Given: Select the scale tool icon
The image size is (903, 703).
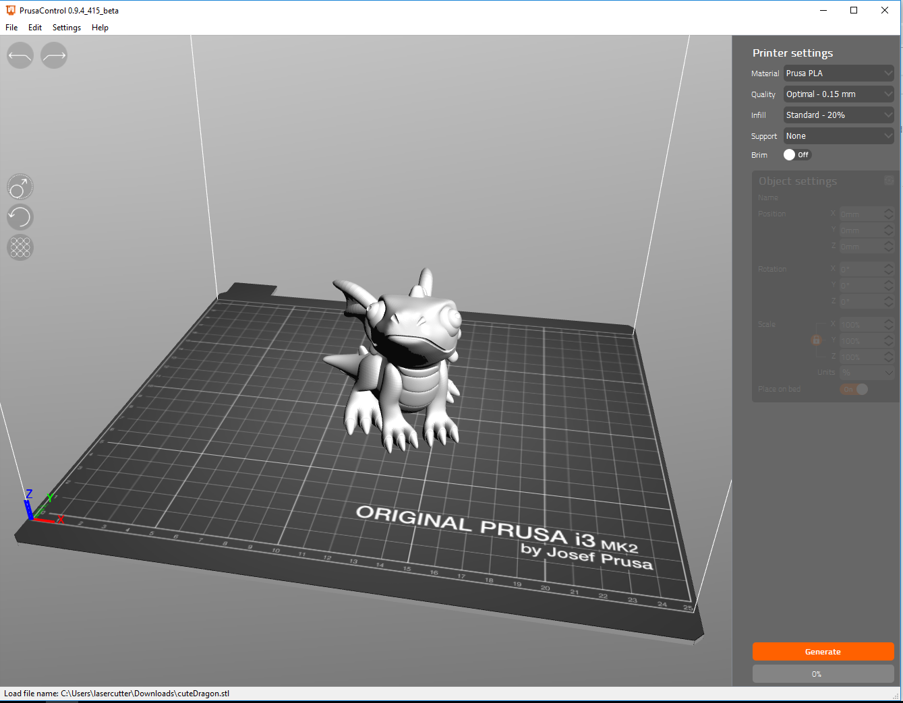Looking at the screenshot, I should pyautogui.click(x=20, y=187).
